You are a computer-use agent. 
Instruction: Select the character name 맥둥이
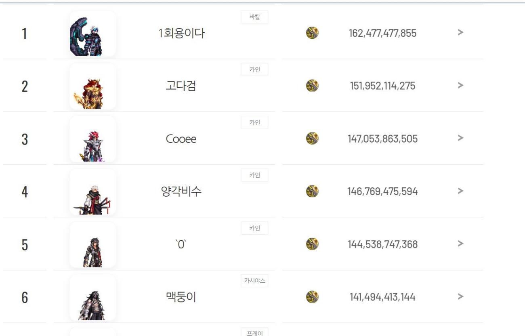pos(181,298)
